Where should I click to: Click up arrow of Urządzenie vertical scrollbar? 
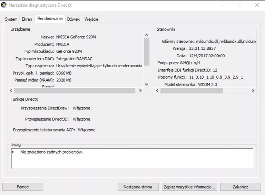pos(147,35)
